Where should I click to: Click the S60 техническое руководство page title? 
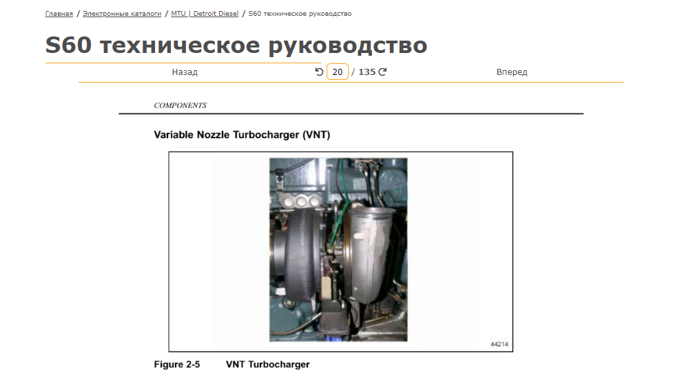236,45
